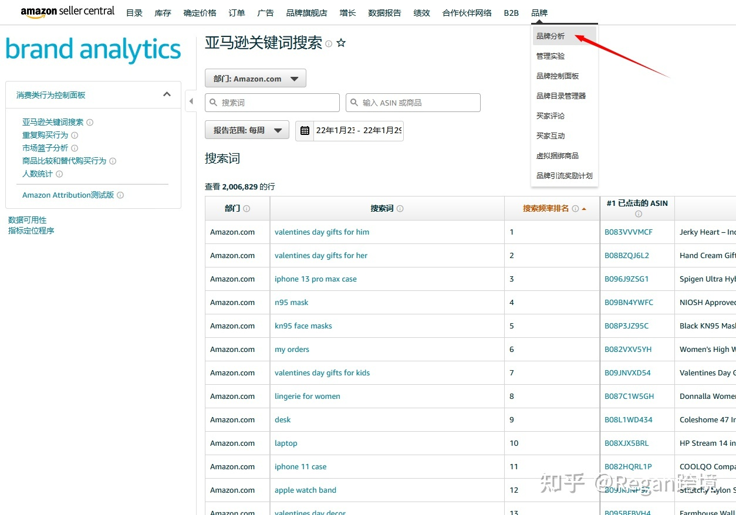Select 买家评论 in the 品牌 menu
The height and width of the screenshot is (515, 736).
coord(551,116)
